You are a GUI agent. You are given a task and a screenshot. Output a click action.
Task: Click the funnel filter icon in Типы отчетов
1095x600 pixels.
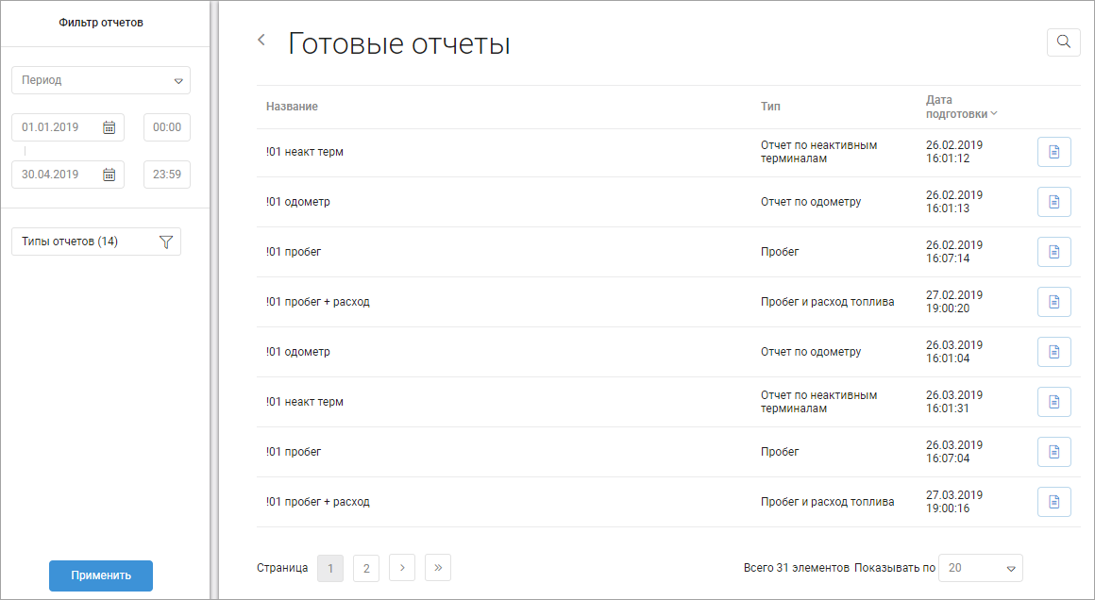click(x=165, y=242)
